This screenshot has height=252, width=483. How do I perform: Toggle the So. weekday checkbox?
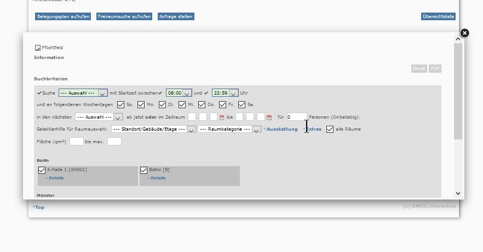pyautogui.click(x=120, y=104)
